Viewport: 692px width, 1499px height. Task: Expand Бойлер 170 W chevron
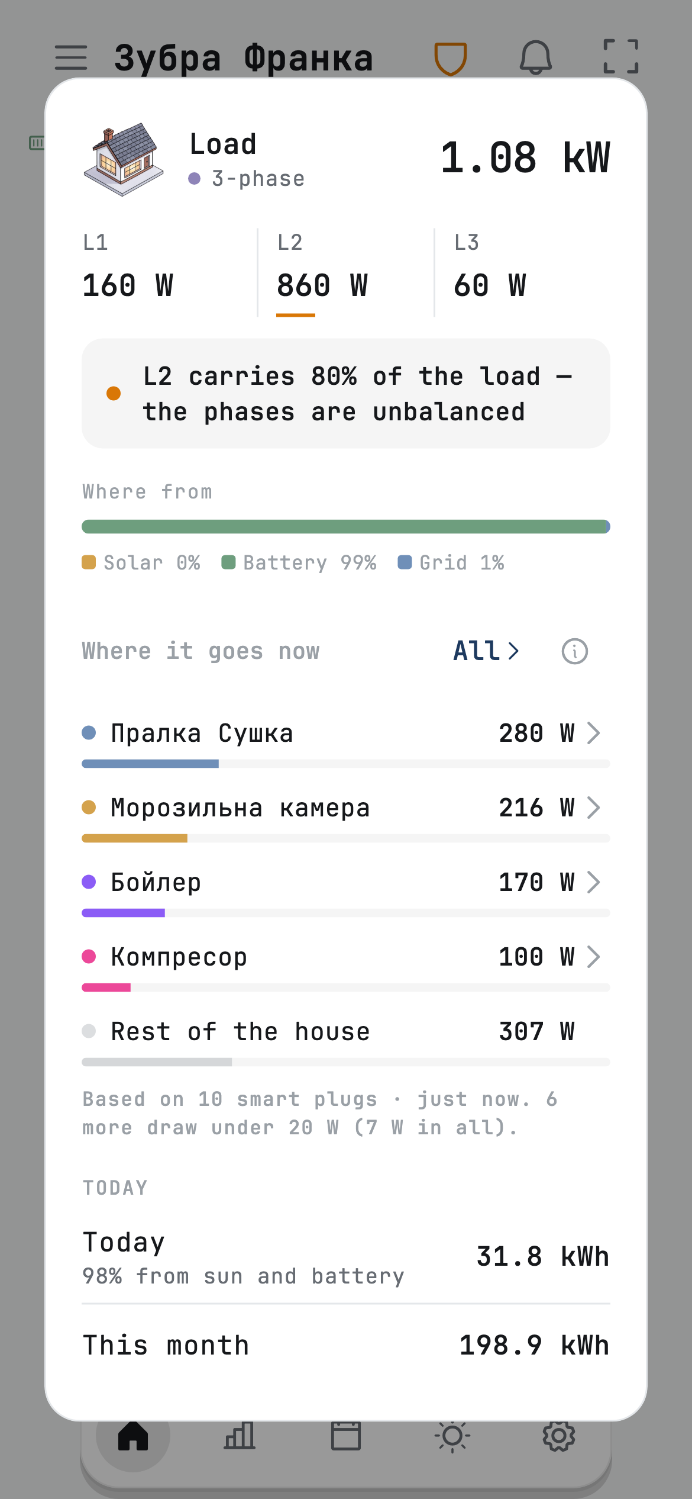[593, 882]
